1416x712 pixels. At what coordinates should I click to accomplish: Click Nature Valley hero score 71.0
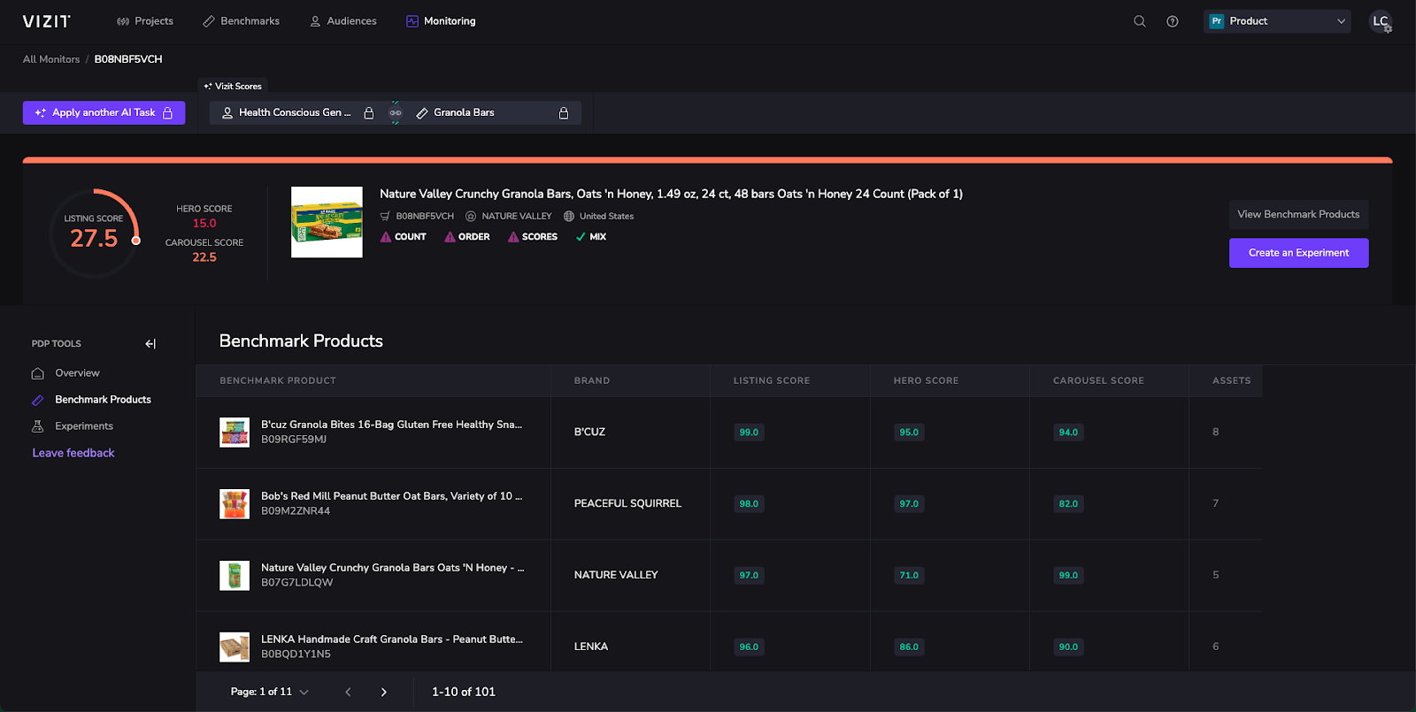909,576
